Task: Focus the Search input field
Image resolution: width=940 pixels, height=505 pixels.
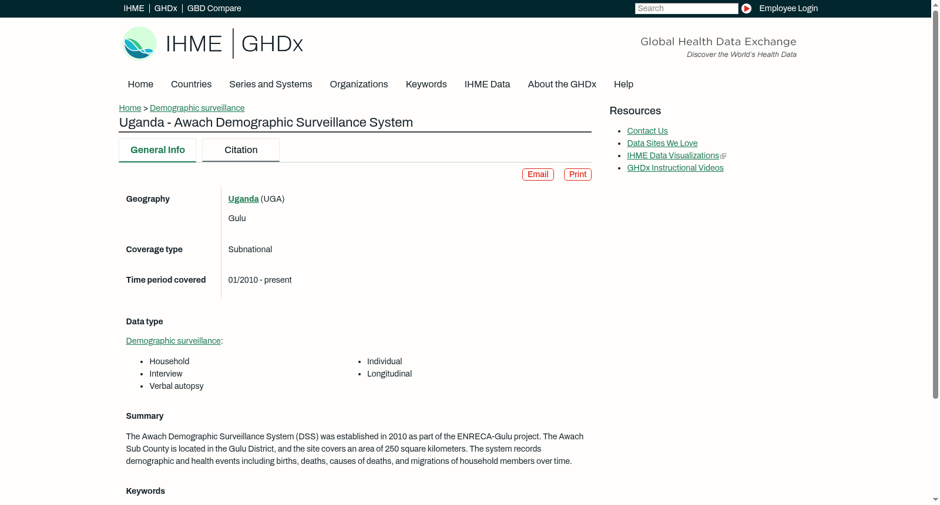Action: pyautogui.click(x=686, y=8)
